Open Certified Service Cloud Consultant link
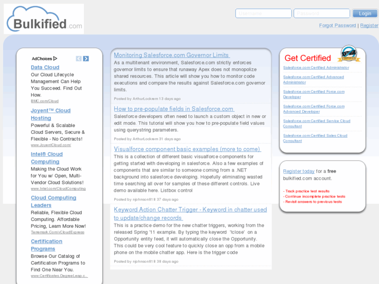The width and height of the screenshot is (379, 284). pyautogui.click(x=316, y=124)
